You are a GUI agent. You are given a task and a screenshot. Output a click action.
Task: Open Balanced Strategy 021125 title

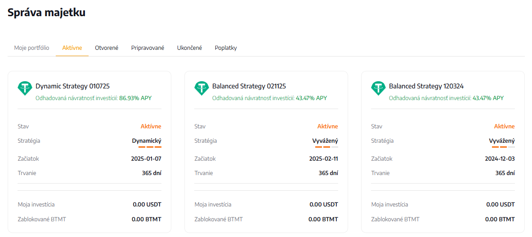[249, 86]
